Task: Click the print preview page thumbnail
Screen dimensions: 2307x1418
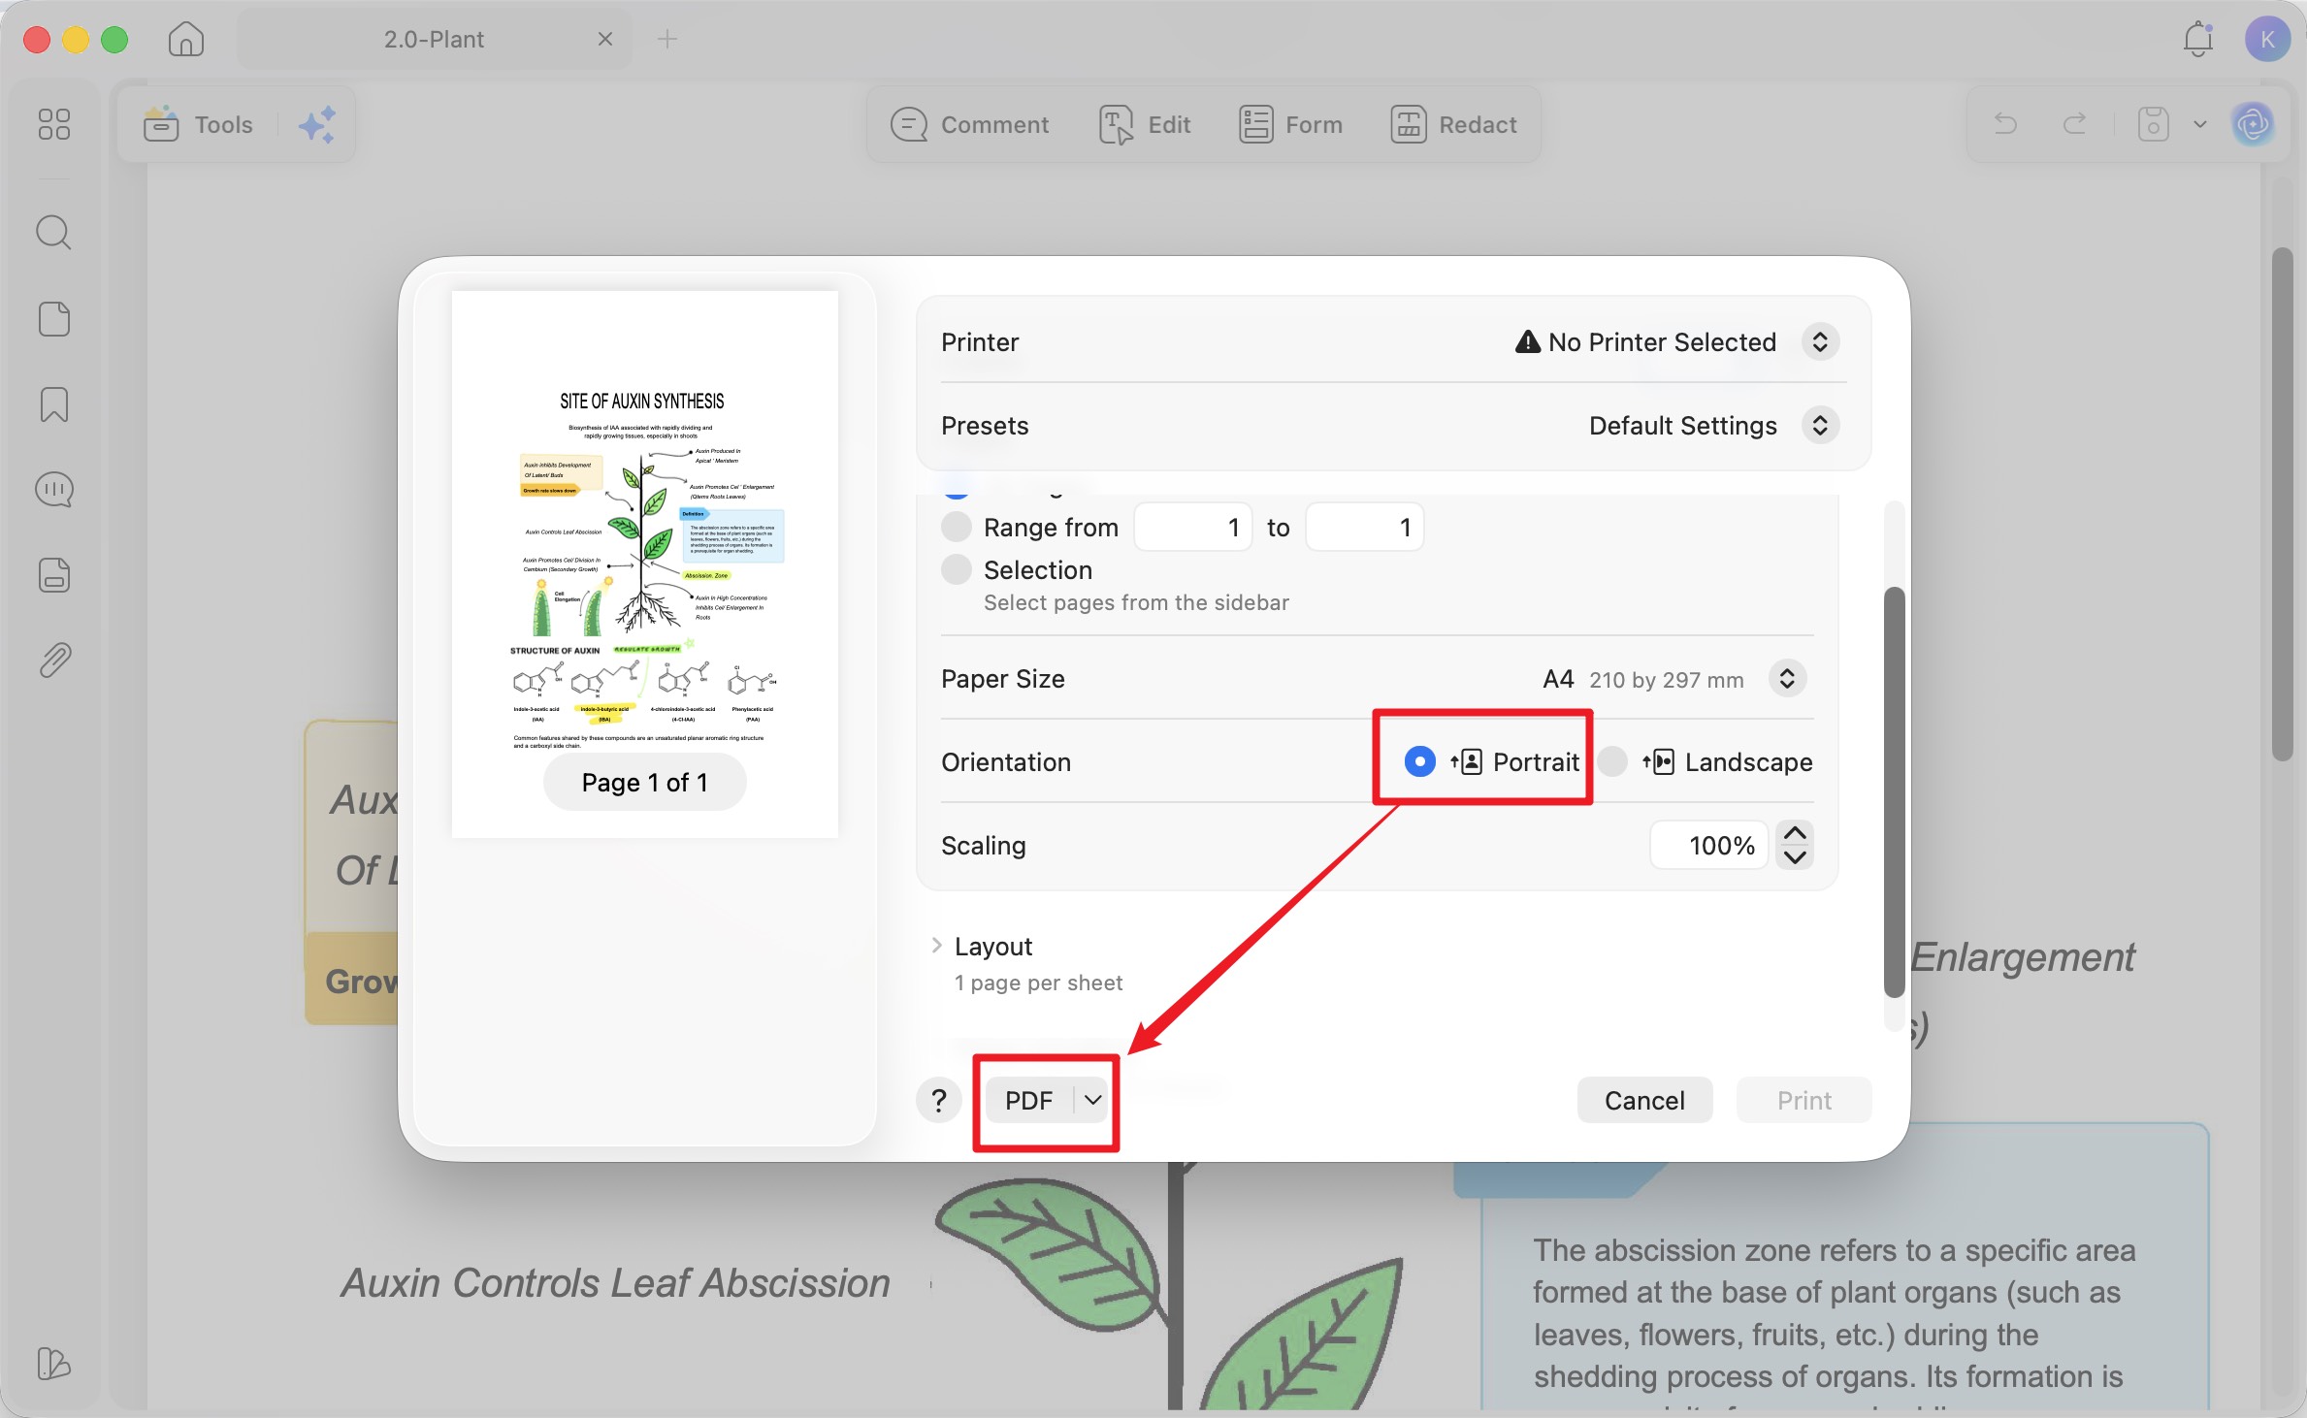Action: coord(644,564)
